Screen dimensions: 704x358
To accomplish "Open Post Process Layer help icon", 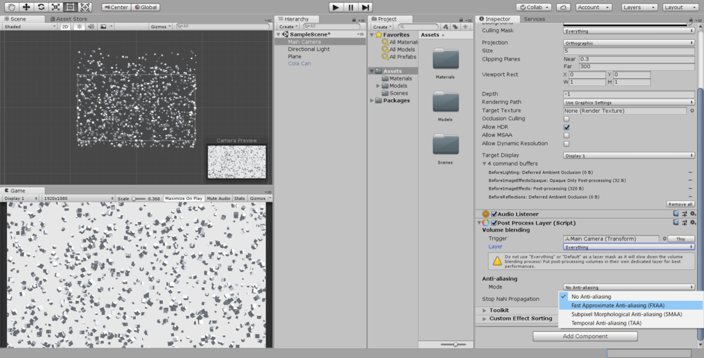I will [x=676, y=223].
